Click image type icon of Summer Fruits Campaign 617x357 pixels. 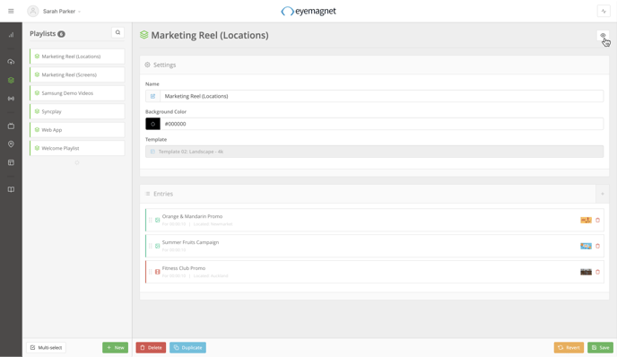coord(158,246)
